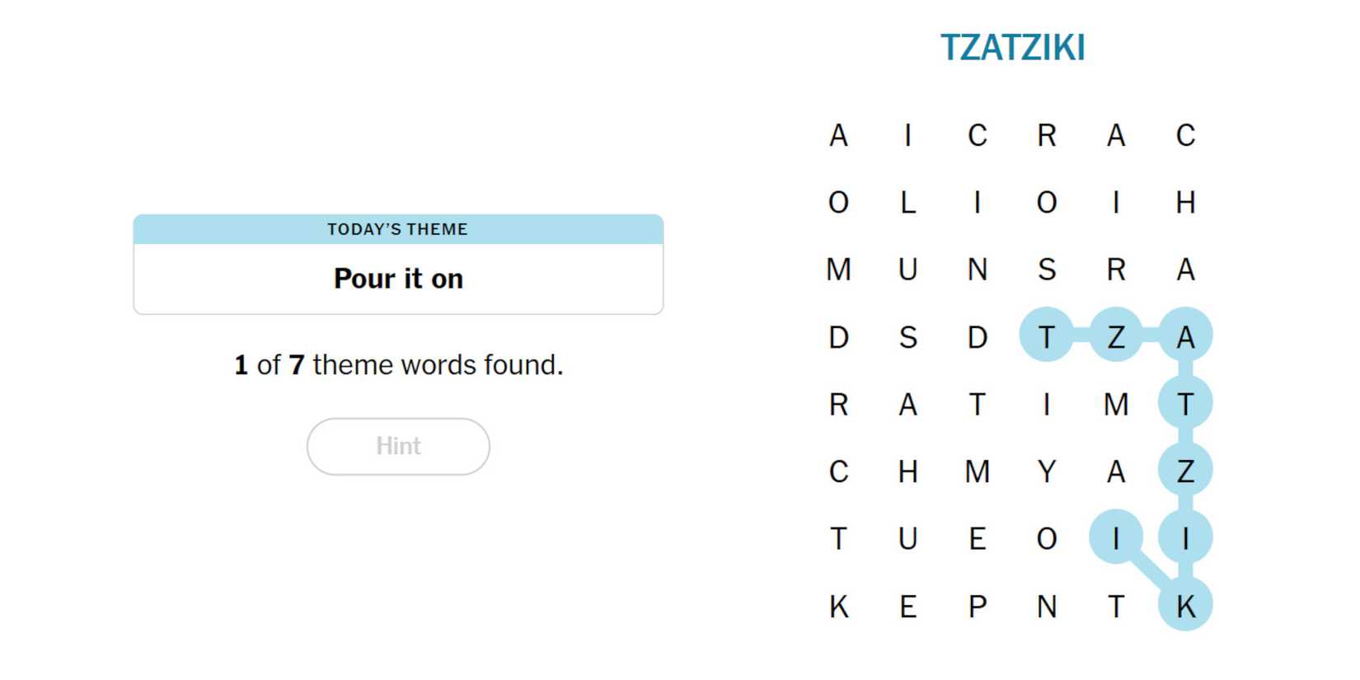The height and width of the screenshot is (680, 1360).
Task: Pick the H between C and M
Action: (908, 471)
